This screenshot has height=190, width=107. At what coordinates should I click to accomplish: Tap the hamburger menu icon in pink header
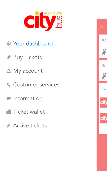tap(102, 27)
